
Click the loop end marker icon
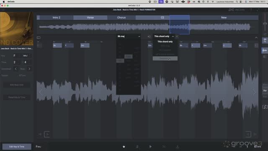pos(248,134)
